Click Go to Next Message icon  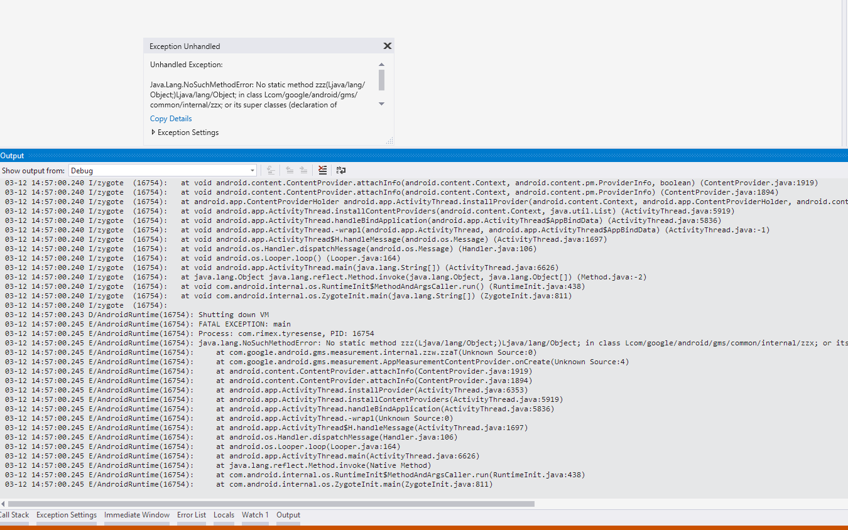coord(303,170)
